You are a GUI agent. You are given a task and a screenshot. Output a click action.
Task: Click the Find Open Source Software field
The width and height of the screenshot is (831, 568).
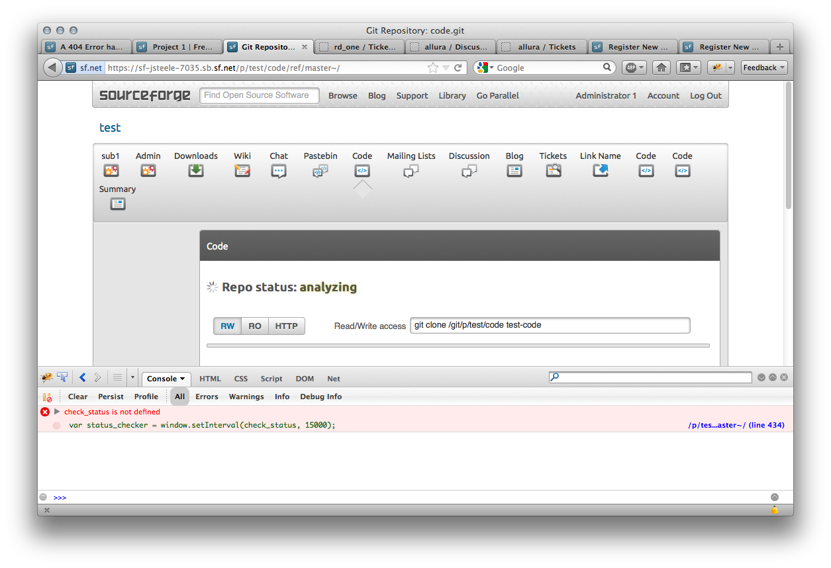259,95
